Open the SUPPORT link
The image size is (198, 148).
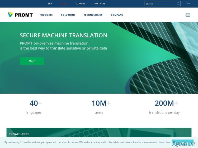click(x=80, y=4)
